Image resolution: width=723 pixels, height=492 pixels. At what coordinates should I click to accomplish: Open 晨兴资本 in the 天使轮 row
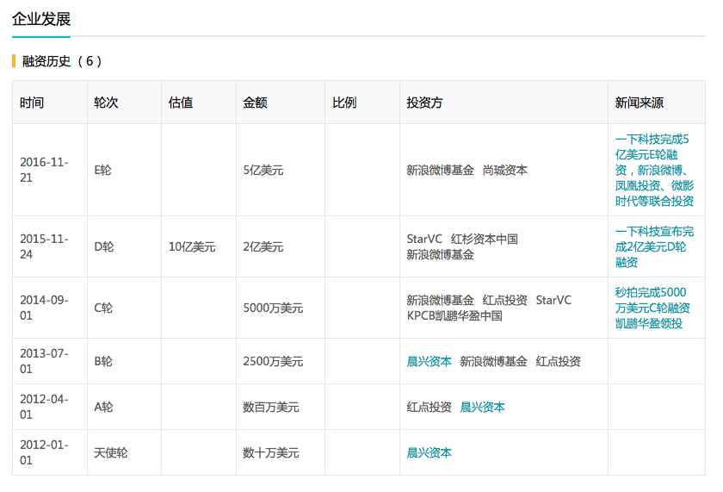coord(429,453)
